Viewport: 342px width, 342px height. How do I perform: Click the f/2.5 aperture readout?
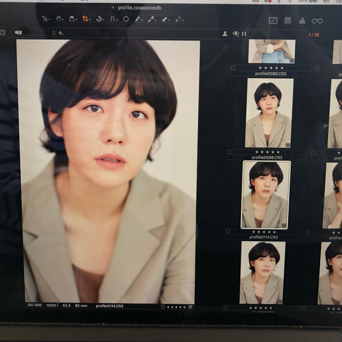point(66,306)
